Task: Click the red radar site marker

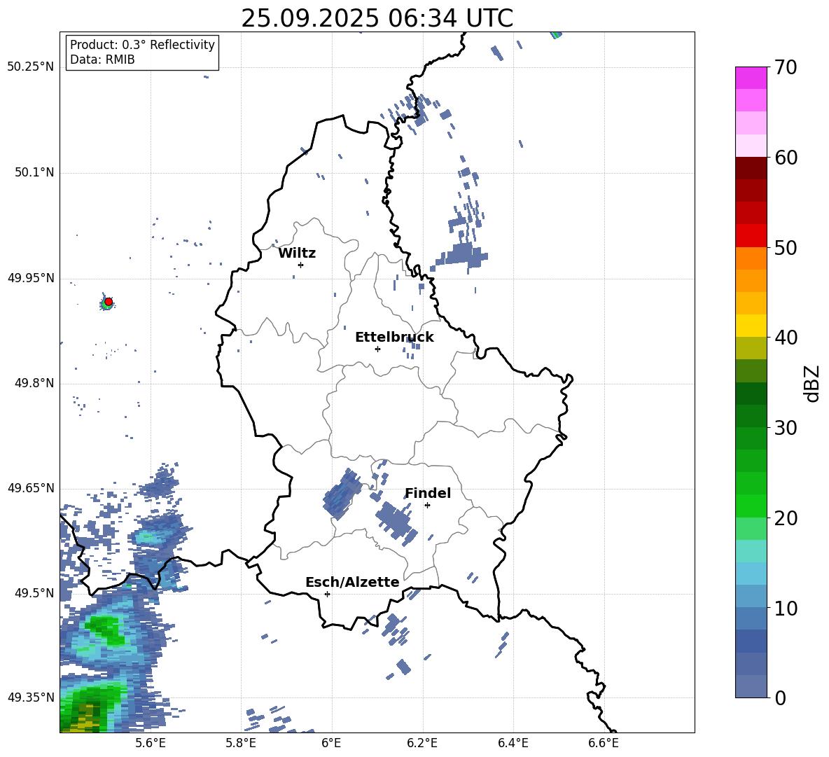Action: [109, 302]
